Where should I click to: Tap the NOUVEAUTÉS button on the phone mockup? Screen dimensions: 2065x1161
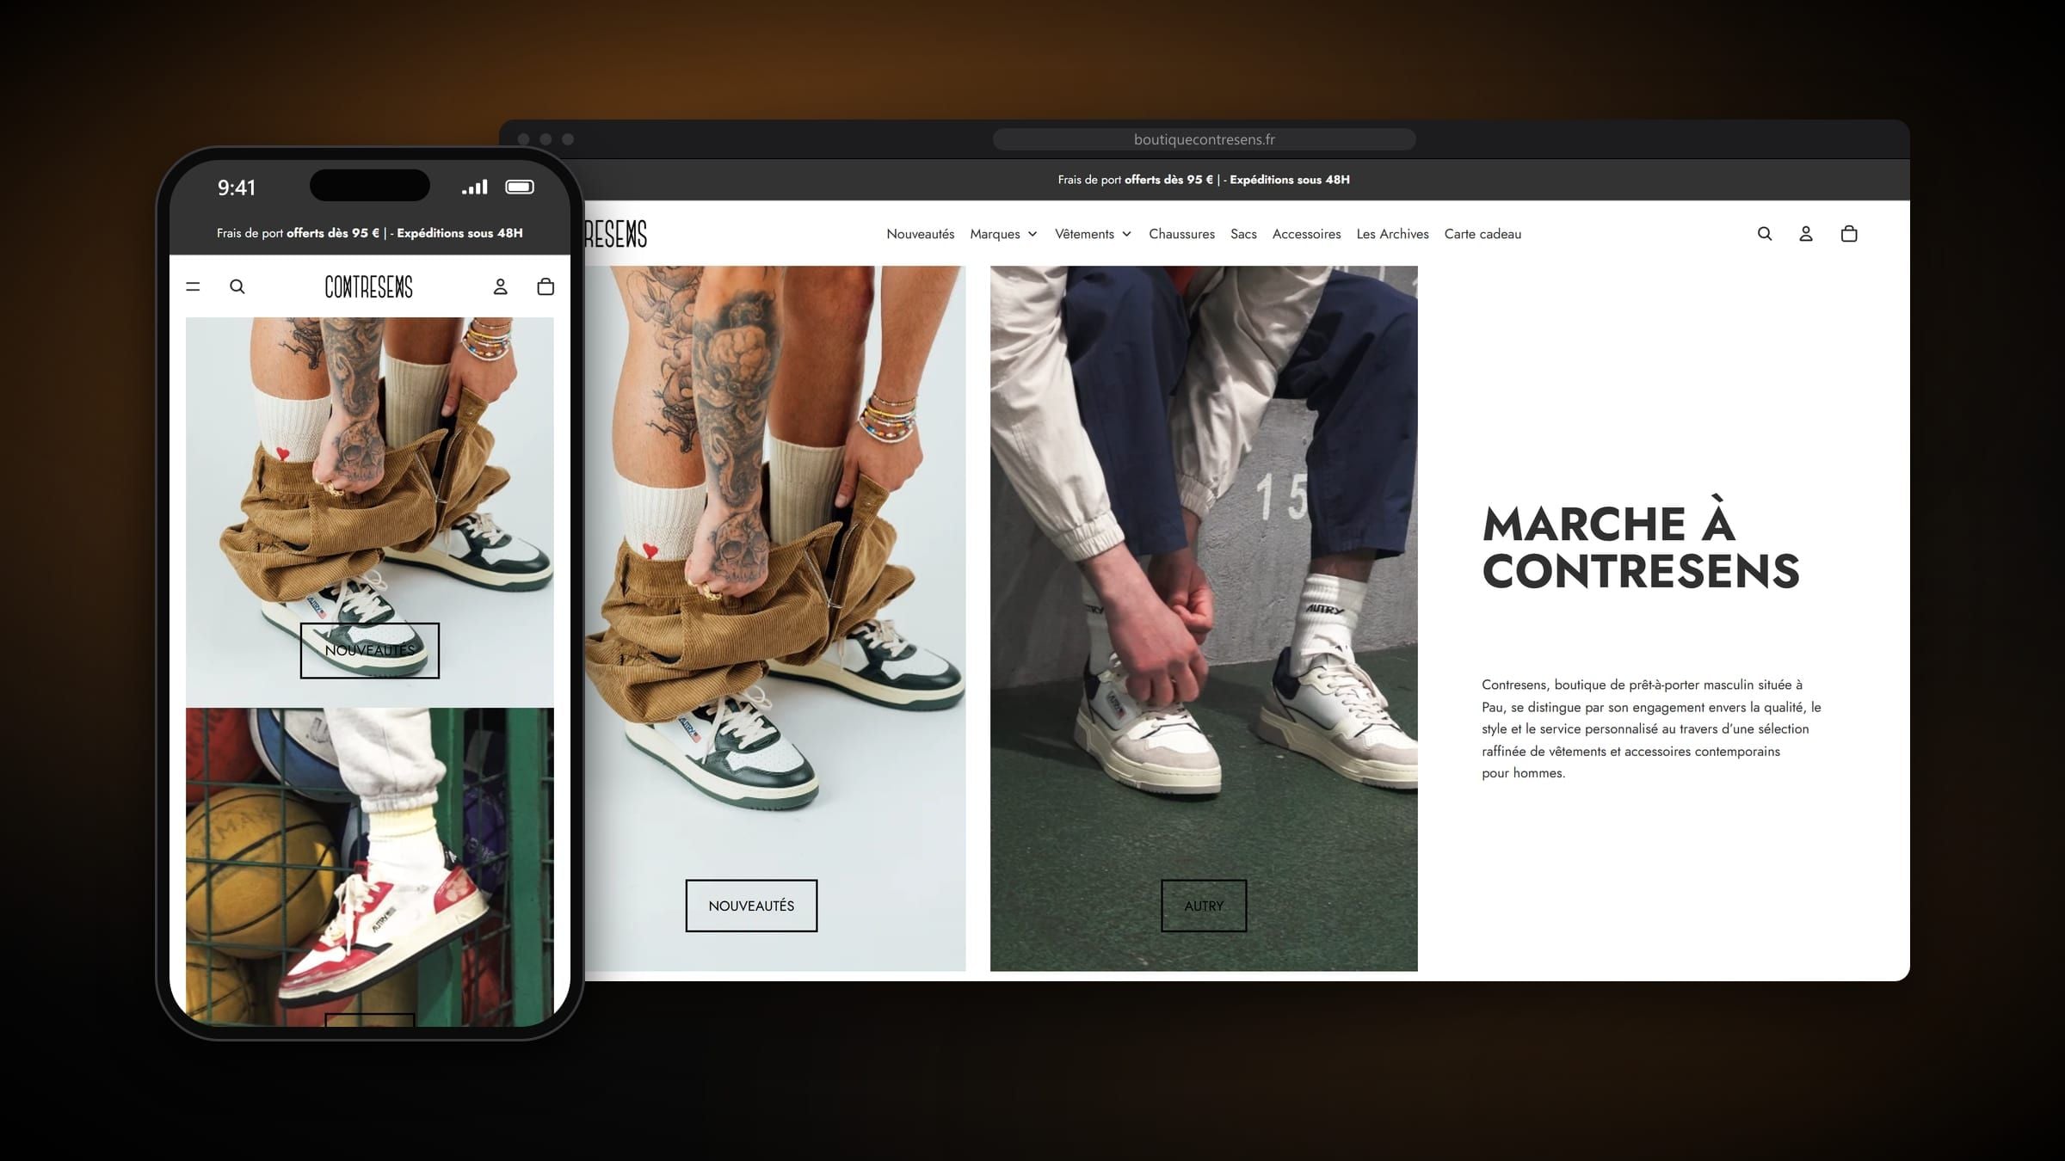pyautogui.click(x=370, y=650)
